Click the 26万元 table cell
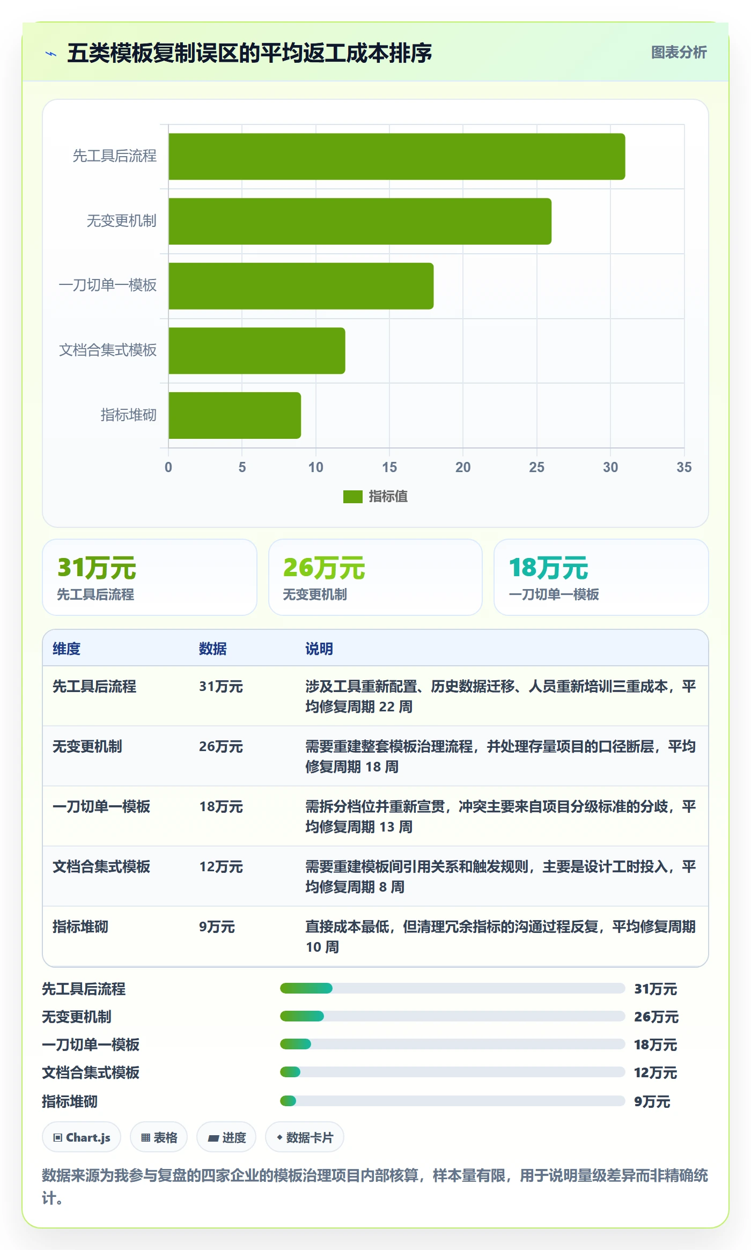The height and width of the screenshot is (1250, 751). coord(221,746)
